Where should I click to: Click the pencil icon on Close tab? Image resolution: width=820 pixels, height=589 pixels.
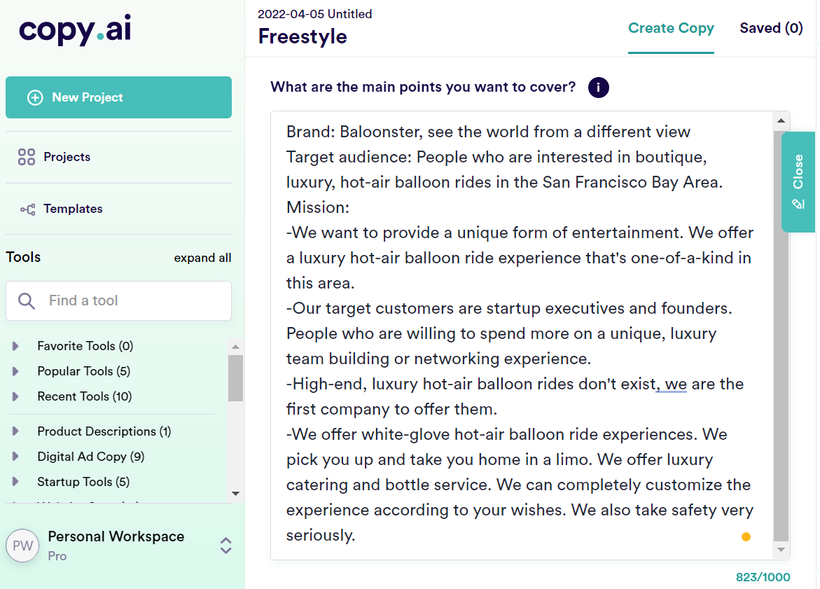798,204
